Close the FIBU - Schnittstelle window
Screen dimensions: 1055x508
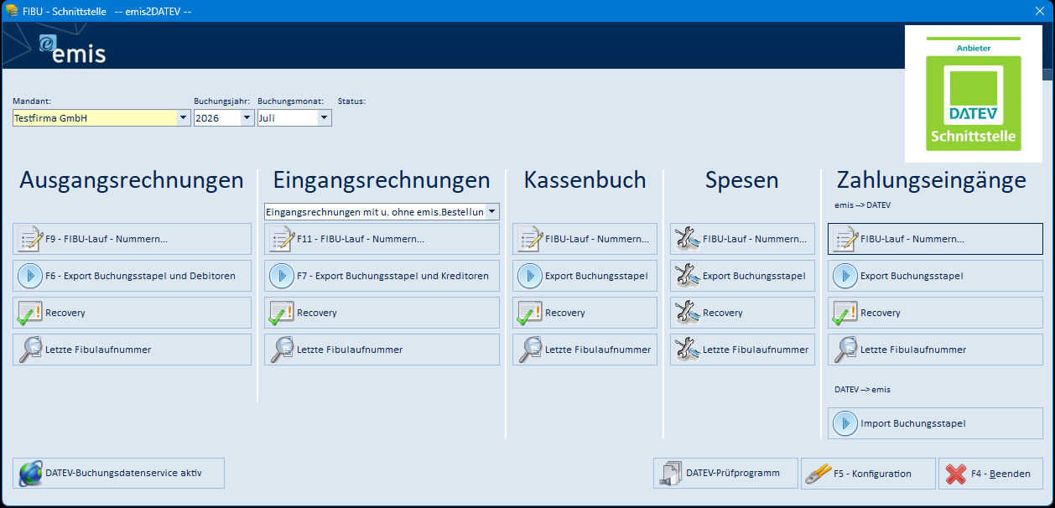pos(1039,10)
